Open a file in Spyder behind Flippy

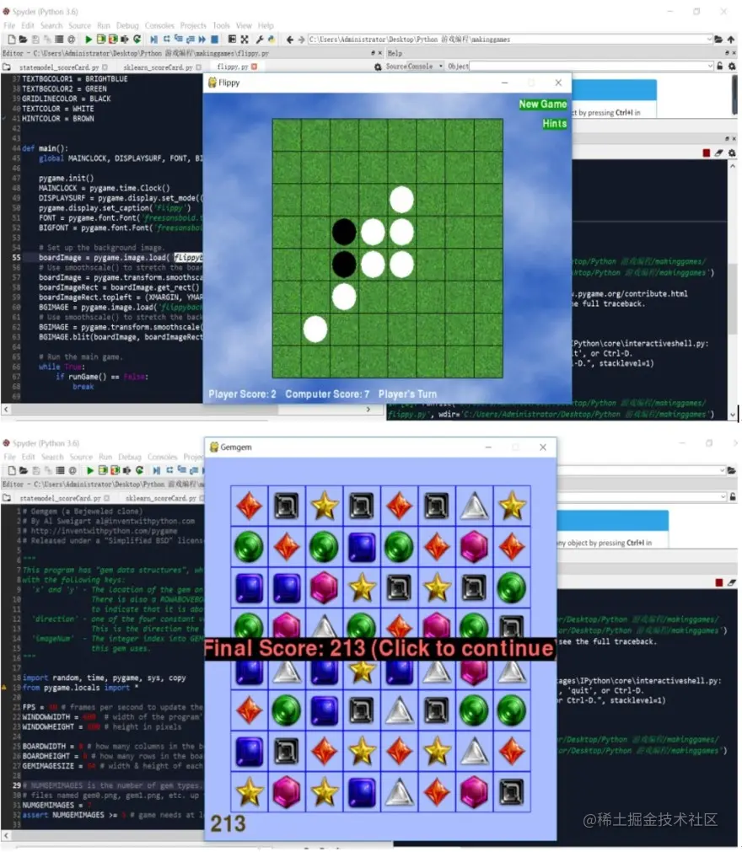(x=23, y=39)
